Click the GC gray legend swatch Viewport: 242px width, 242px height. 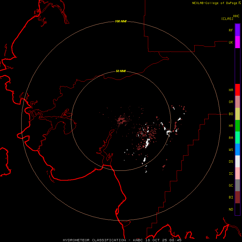click(x=237, y=185)
